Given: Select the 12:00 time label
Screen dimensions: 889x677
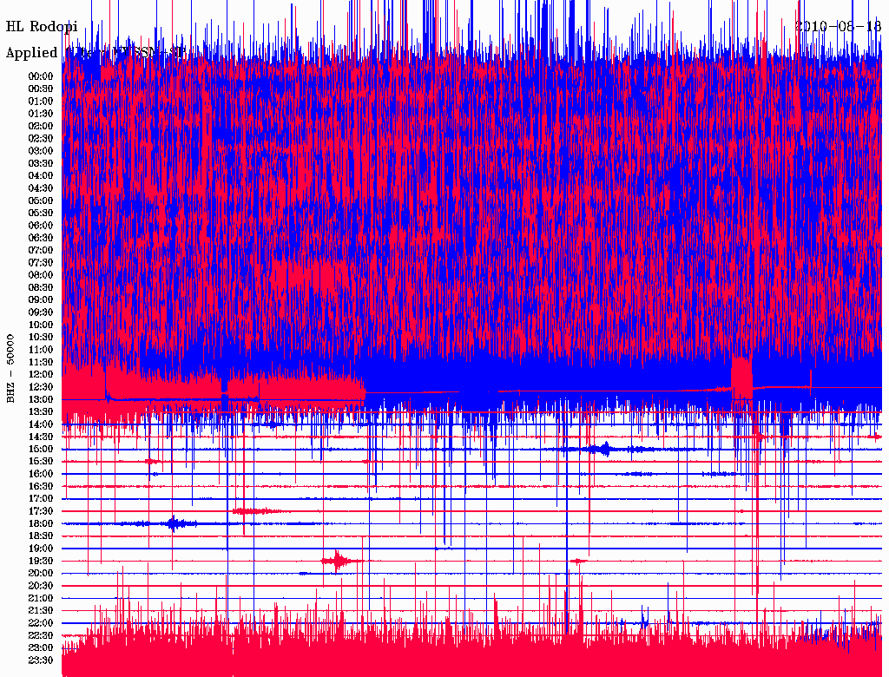Looking at the screenshot, I should tap(40, 375).
